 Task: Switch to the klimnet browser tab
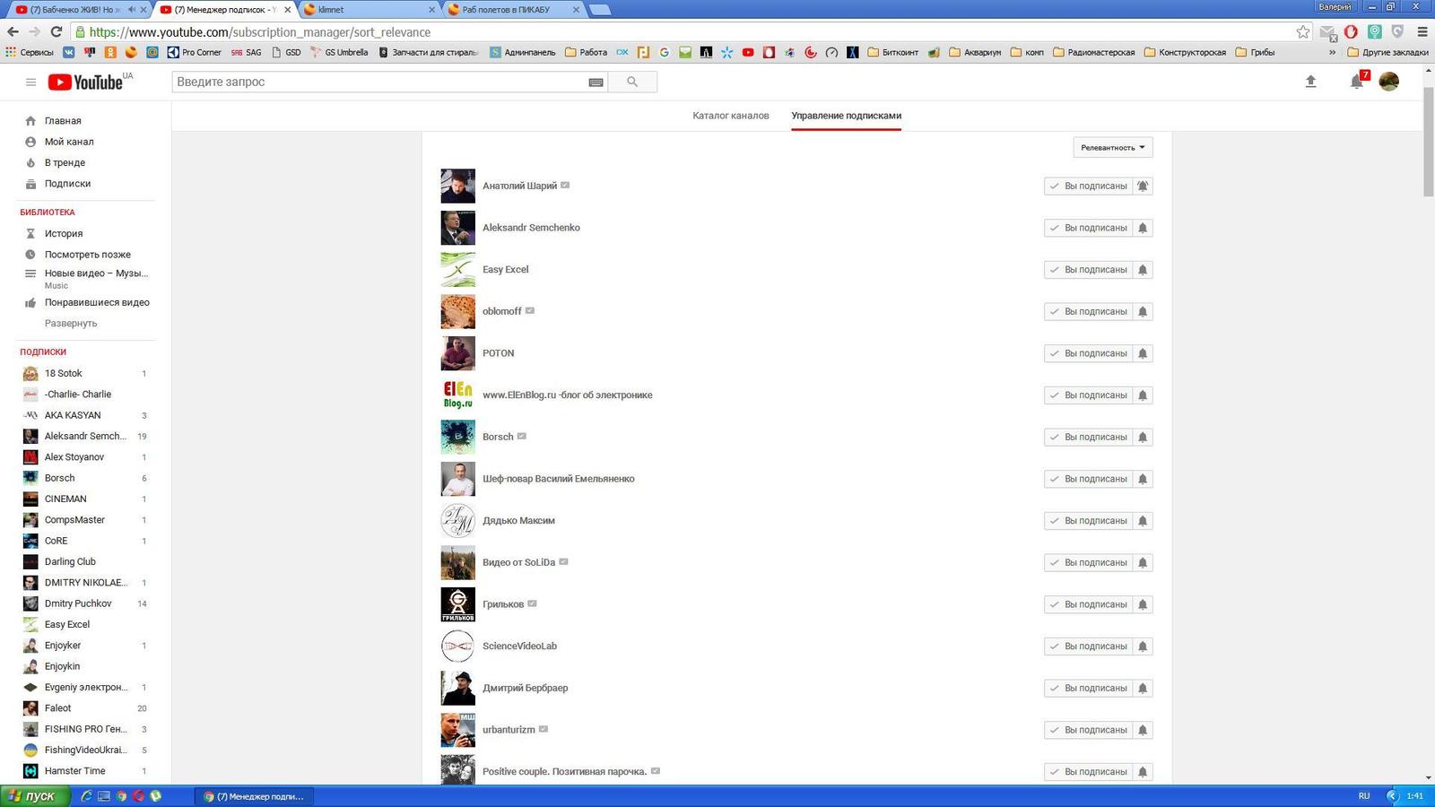pos(368,9)
